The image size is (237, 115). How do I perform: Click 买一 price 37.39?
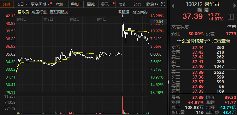pyautogui.click(x=198, y=72)
